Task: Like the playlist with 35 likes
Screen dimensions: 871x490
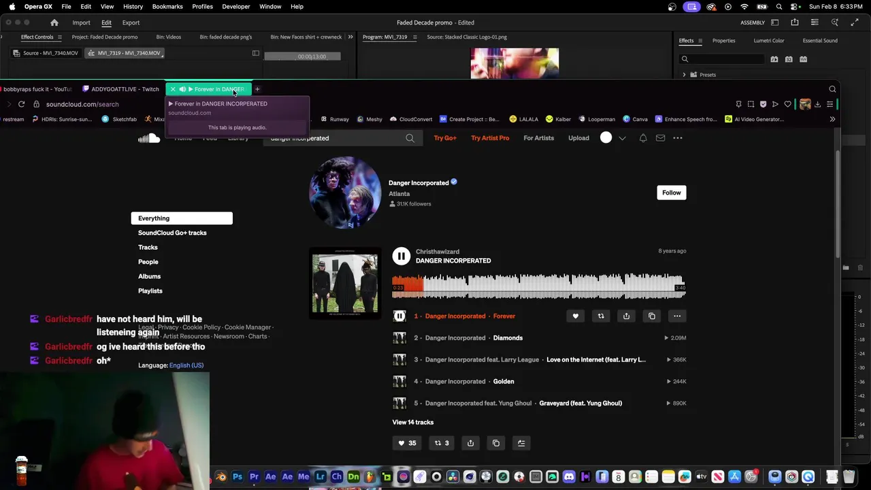Action: tap(406, 443)
